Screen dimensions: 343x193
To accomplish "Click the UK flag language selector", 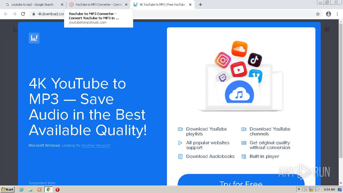I will tap(327, 29).
